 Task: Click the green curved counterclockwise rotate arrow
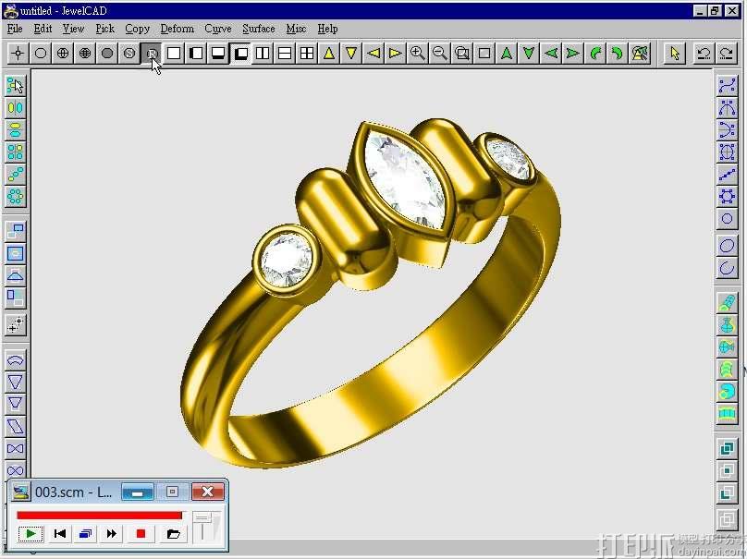pos(595,53)
